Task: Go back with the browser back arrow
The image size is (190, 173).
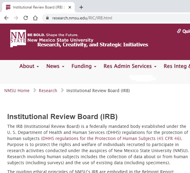Action: [x=6, y=18]
